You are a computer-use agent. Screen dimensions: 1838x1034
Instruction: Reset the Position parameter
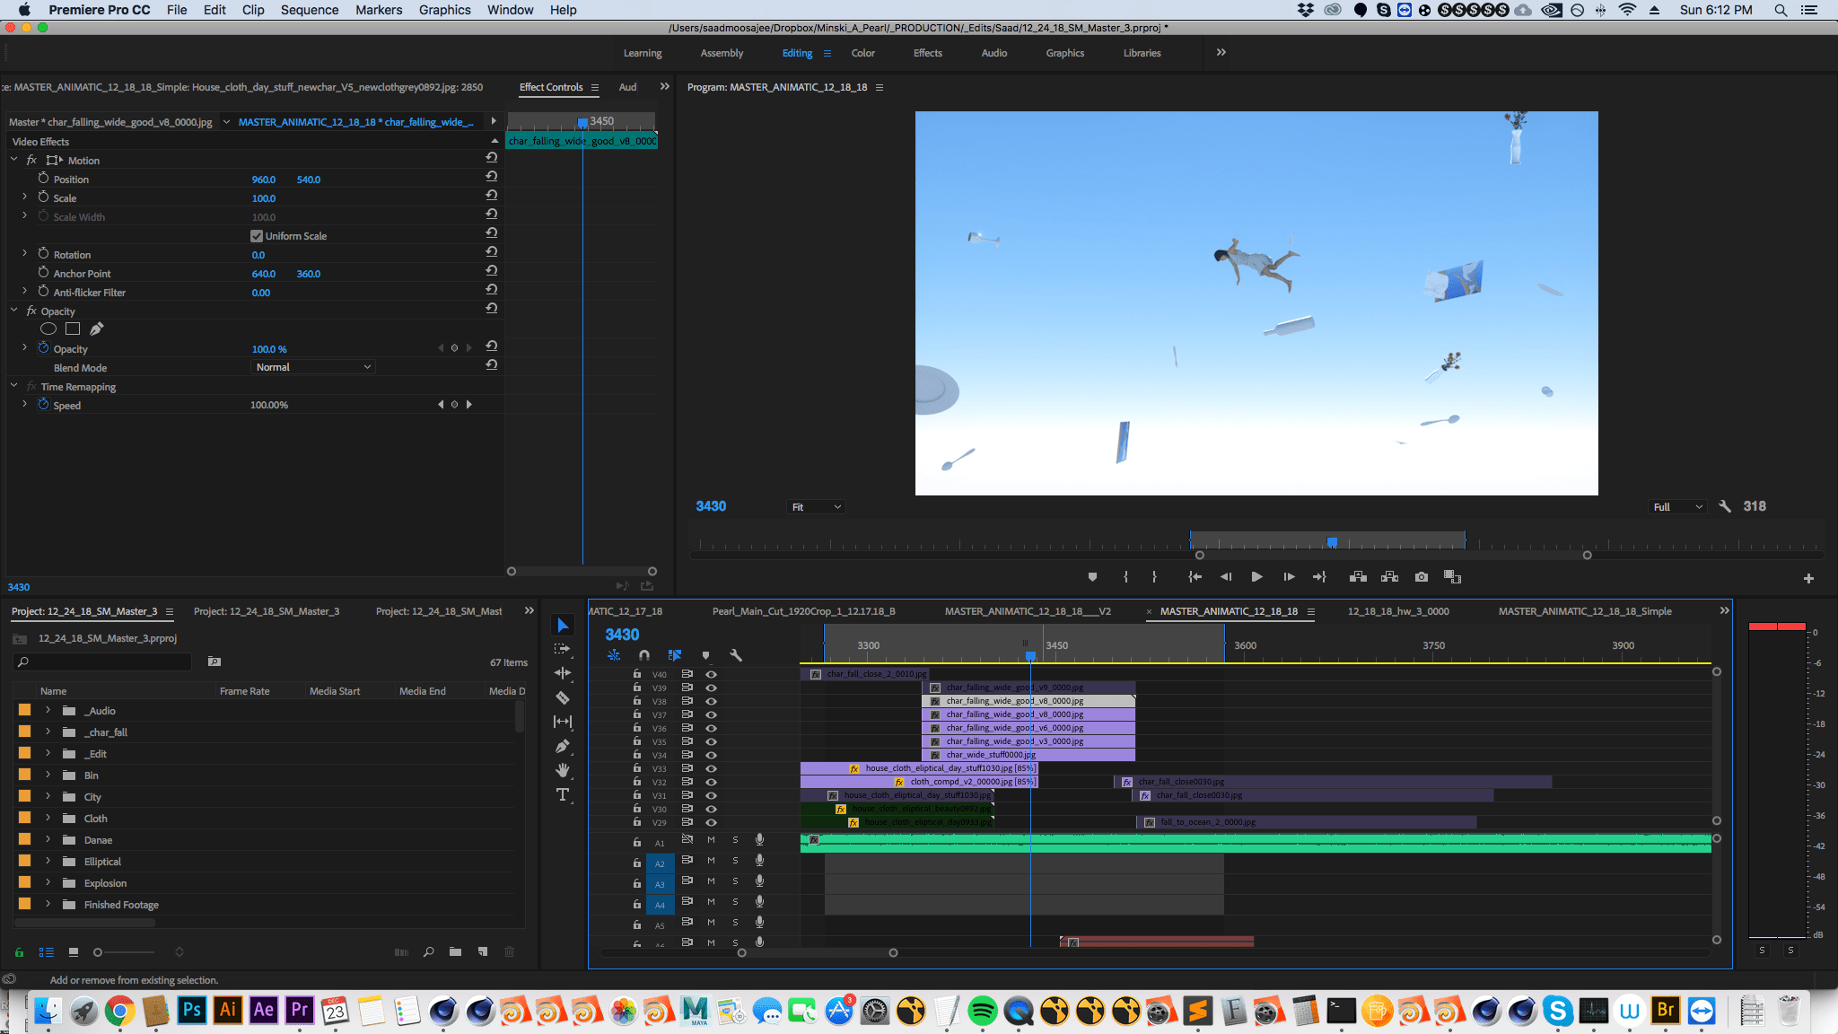click(x=492, y=176)
